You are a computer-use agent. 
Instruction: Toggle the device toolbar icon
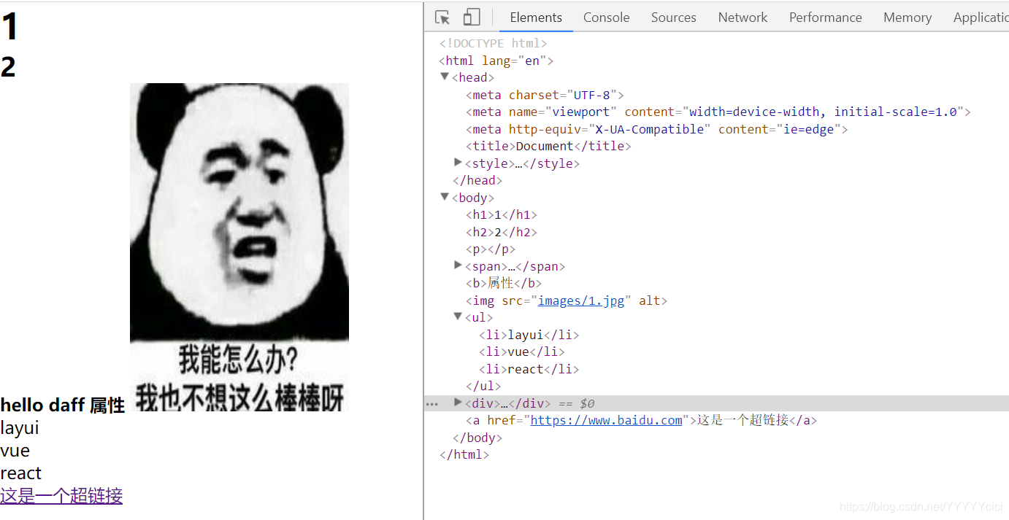click(472, 18)
